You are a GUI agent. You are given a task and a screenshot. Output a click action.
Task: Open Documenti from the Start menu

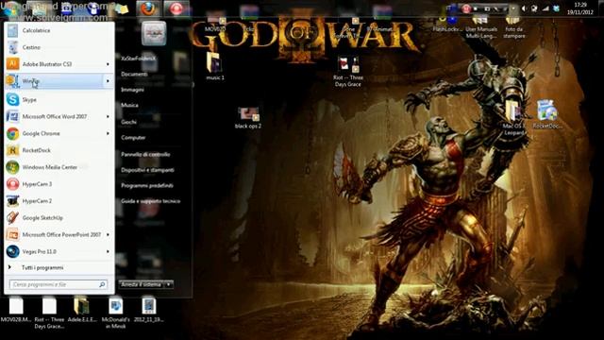pos(134,74)
